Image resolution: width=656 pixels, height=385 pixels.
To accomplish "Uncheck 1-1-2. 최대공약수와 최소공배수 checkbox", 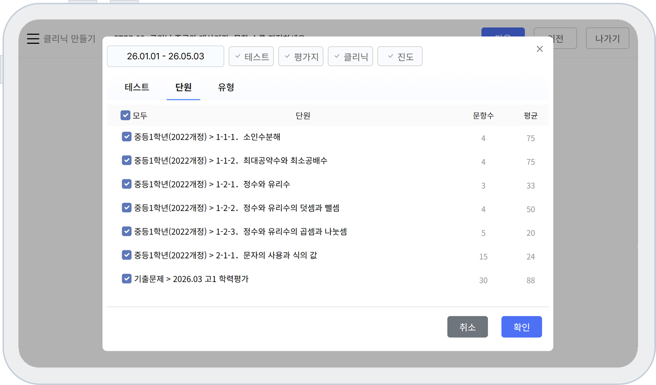I will click(x=127, y=160).
